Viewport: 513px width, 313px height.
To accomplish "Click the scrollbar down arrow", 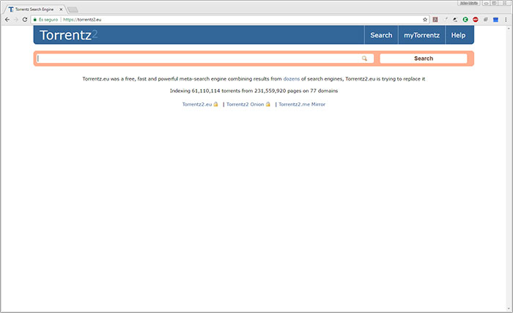I will [x=510, y=309].
